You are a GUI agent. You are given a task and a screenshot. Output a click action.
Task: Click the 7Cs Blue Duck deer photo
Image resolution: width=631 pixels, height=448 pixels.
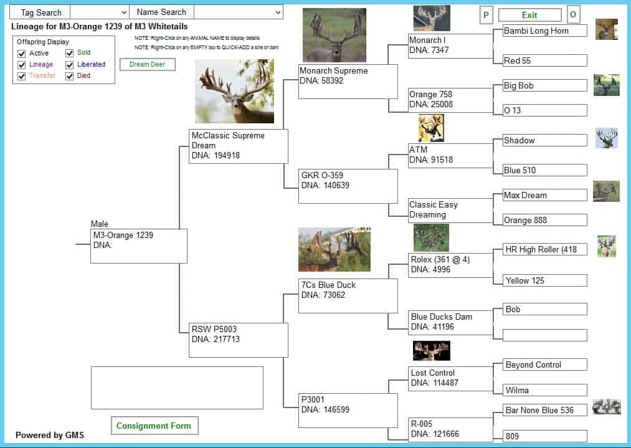click(334, 249)
